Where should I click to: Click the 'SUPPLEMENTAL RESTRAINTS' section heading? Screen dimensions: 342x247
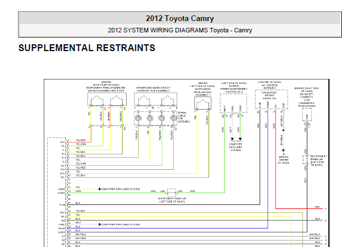(x=87, y=48)
